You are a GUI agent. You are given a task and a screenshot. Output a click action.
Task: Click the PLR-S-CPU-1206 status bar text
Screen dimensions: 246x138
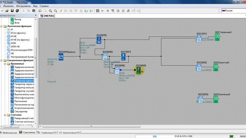(184, 136)
